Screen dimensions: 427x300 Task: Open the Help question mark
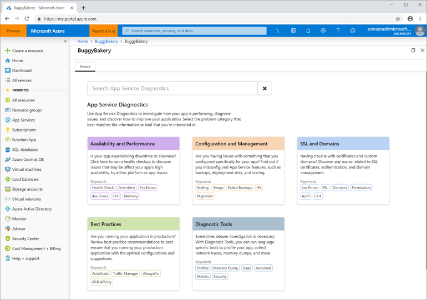click(338, 30)
